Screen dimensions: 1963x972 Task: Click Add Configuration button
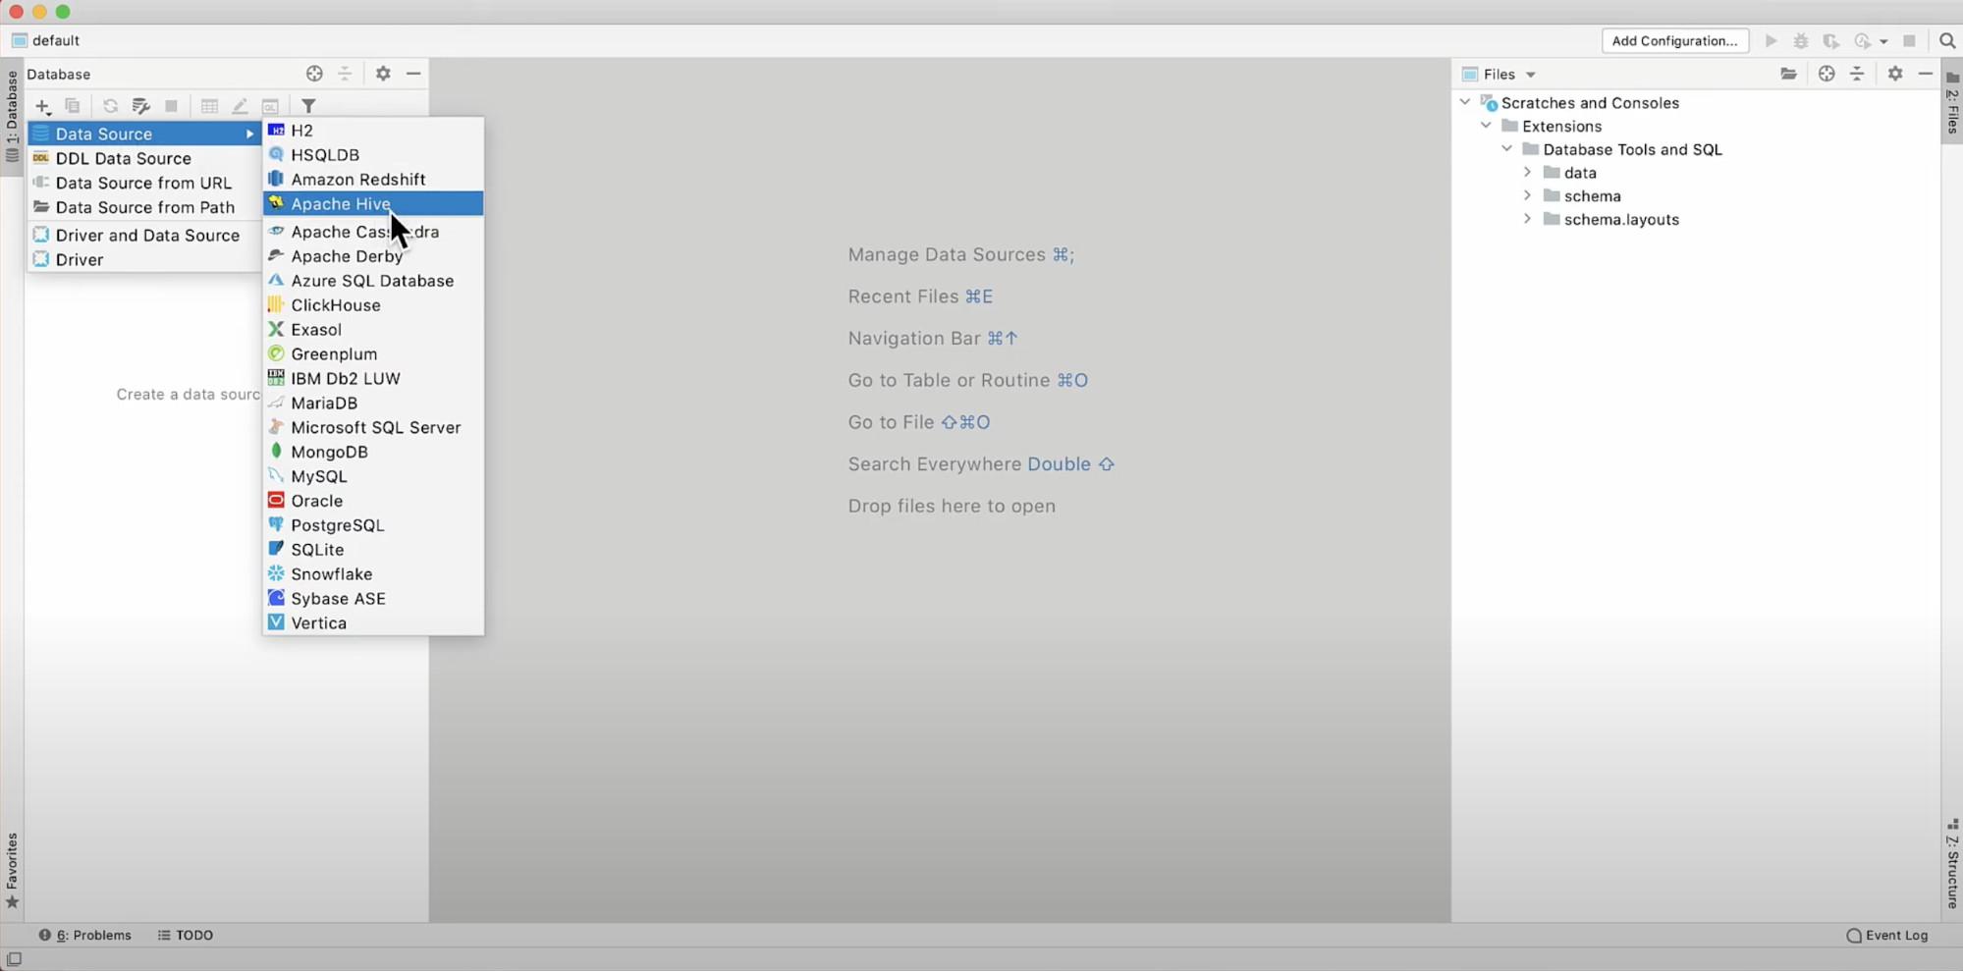coord(1674,40)
